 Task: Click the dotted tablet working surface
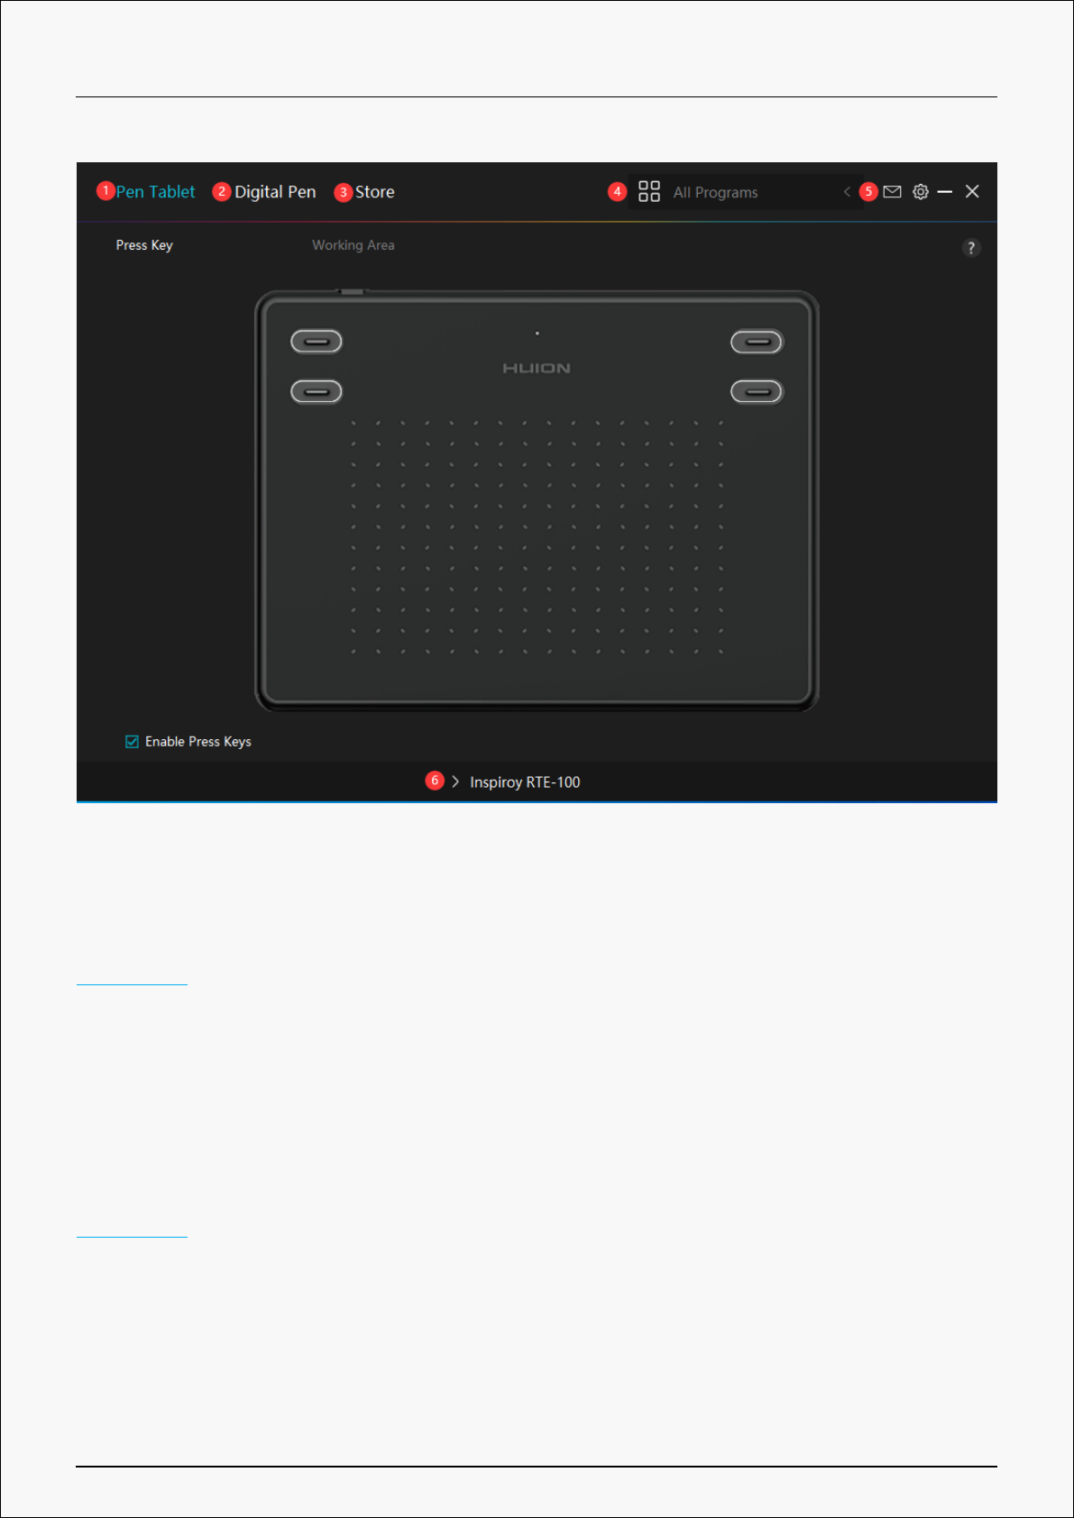[537, 536]
